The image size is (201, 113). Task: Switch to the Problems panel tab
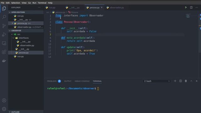52,81
